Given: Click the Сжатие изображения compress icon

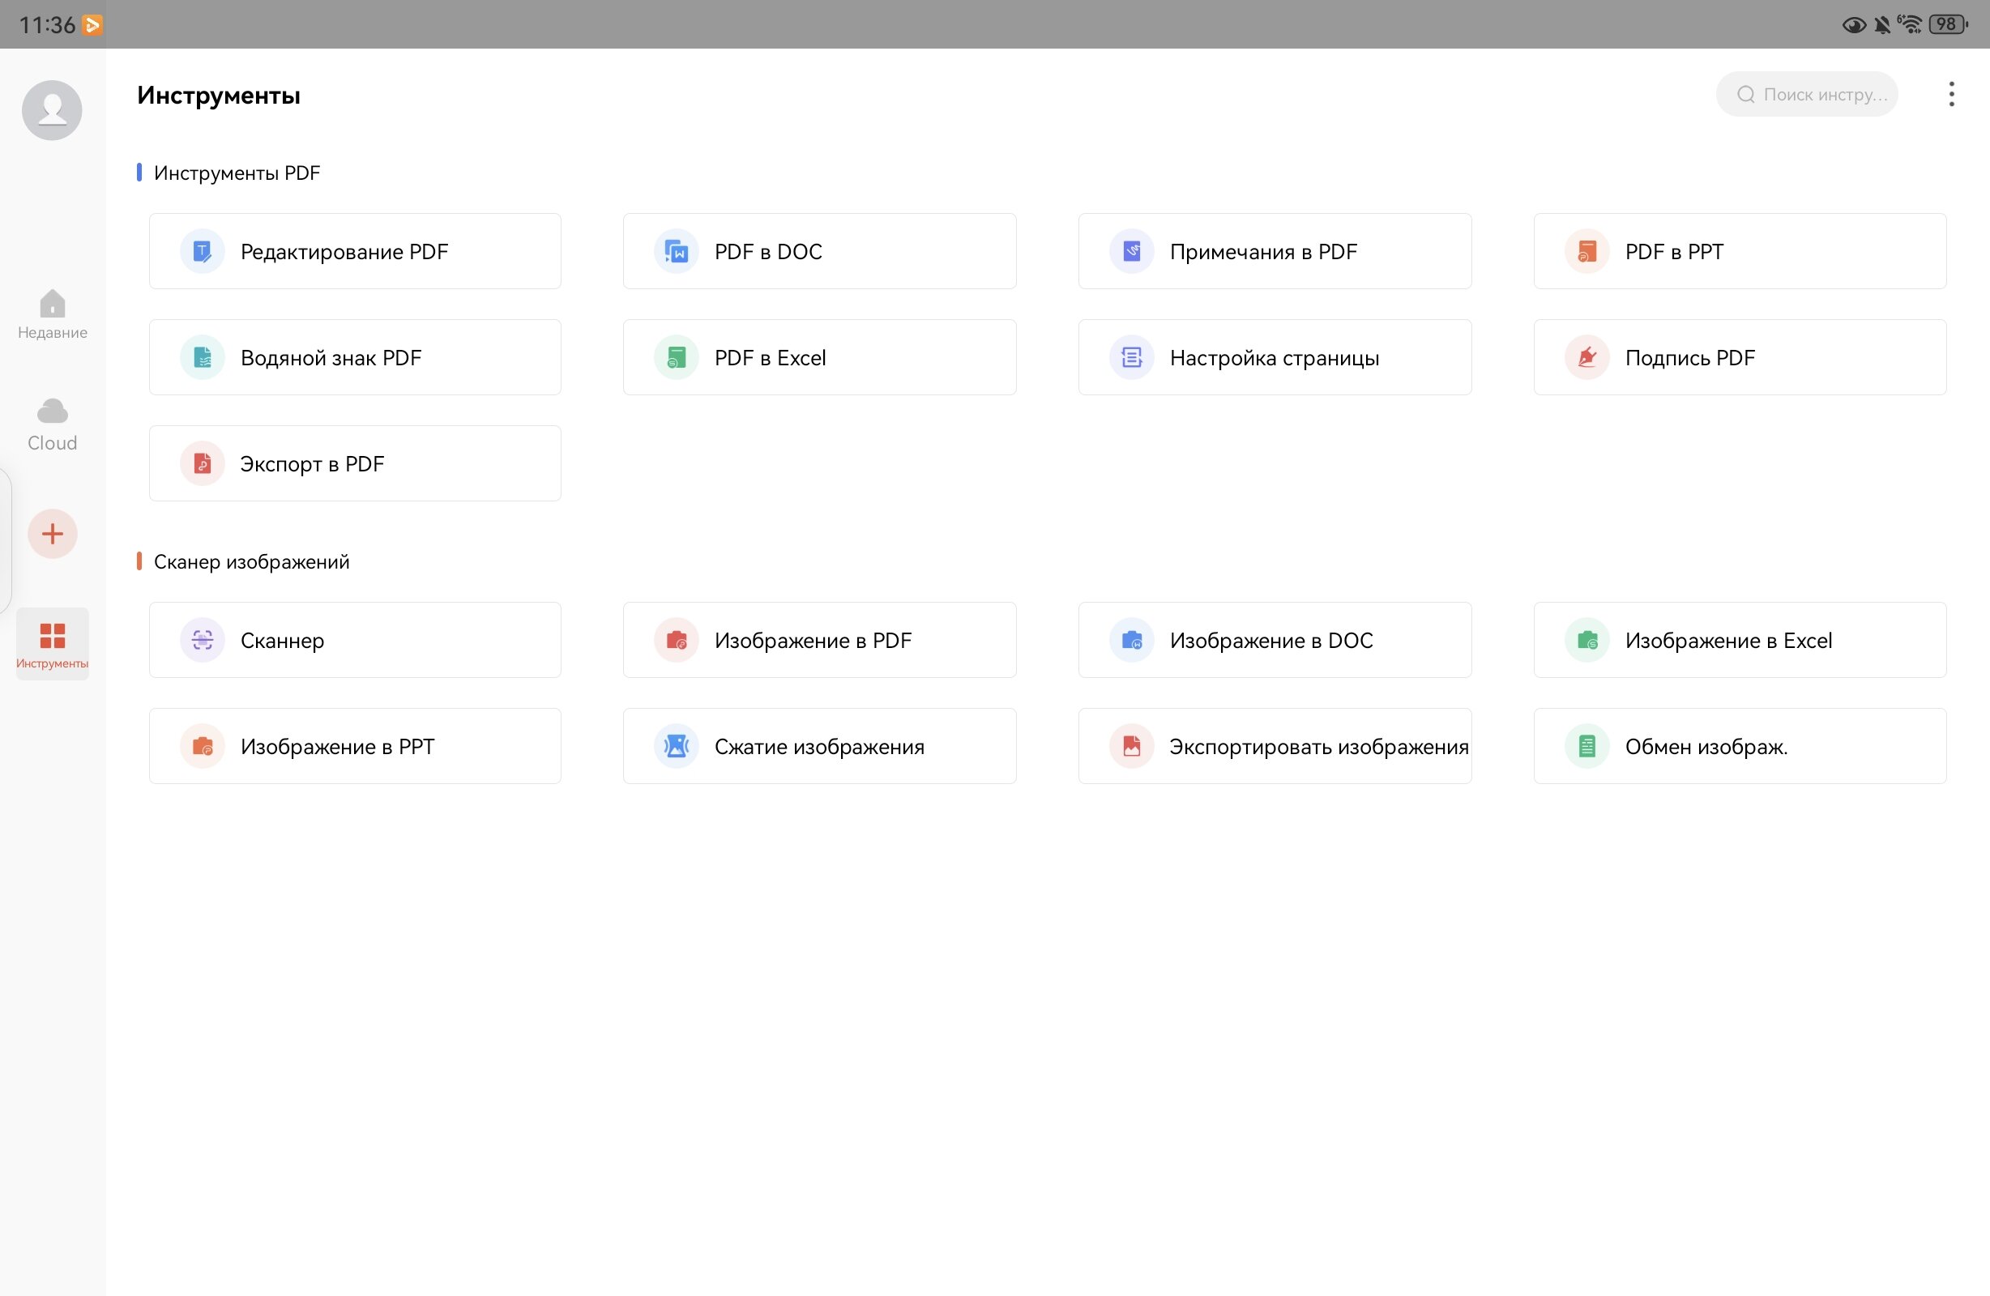Looking at the screenshot, I should pos(676,747).
